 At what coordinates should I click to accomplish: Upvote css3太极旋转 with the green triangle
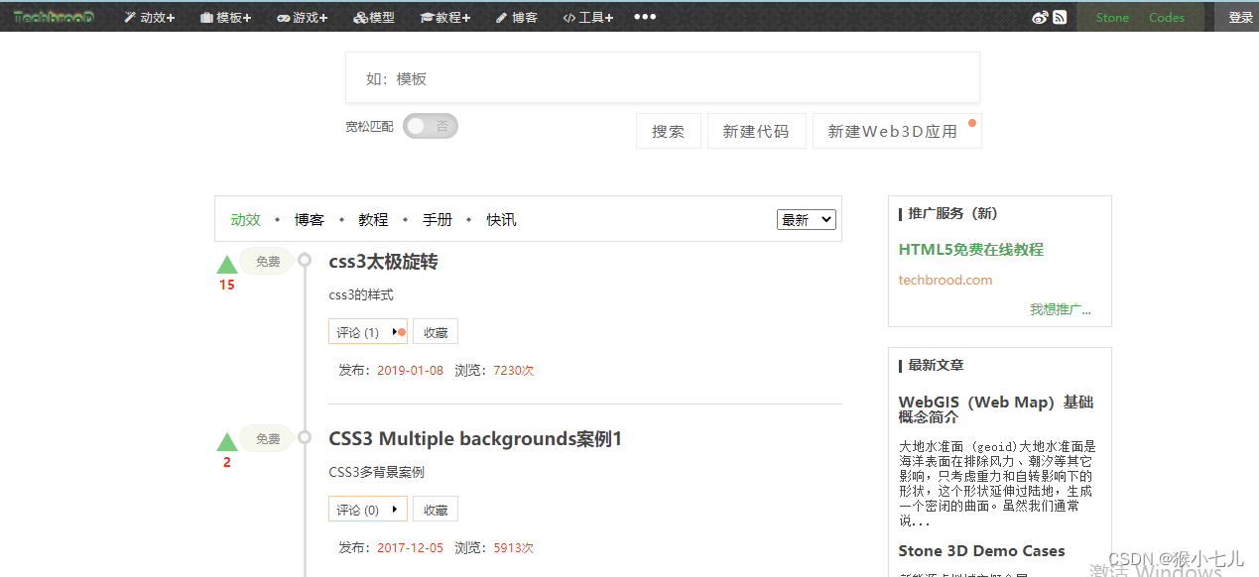tap(227, 264)
